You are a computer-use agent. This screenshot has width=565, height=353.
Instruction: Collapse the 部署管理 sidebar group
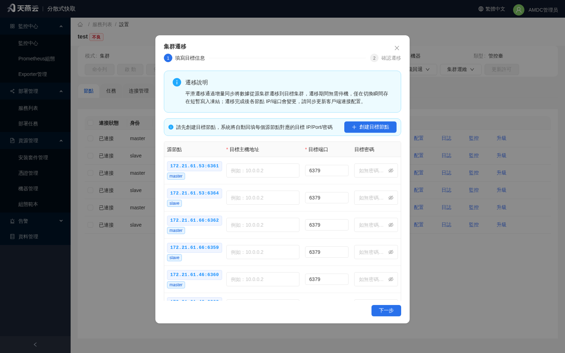61,91
